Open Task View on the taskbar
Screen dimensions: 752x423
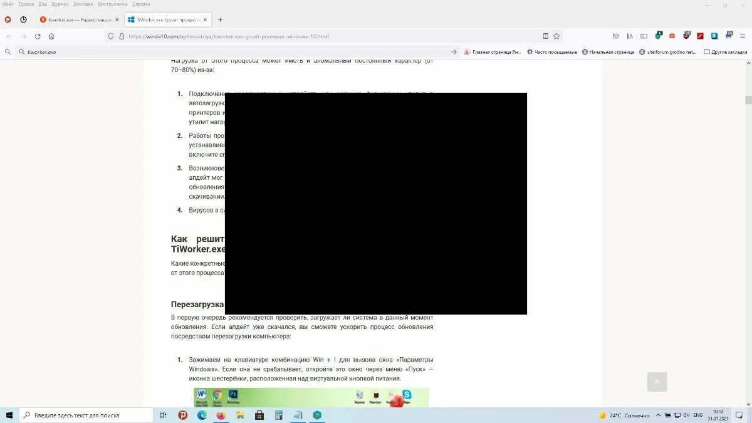(x=163, y=415)
